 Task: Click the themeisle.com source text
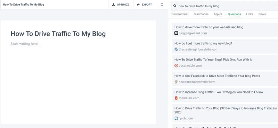coord(189,98)
